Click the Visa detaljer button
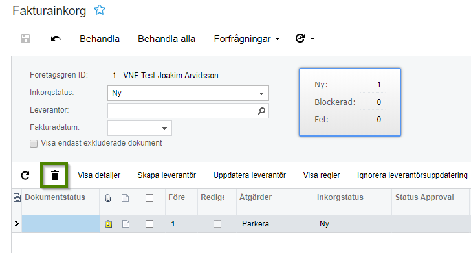Screen dimensions: 471x253 click(99, 175)
